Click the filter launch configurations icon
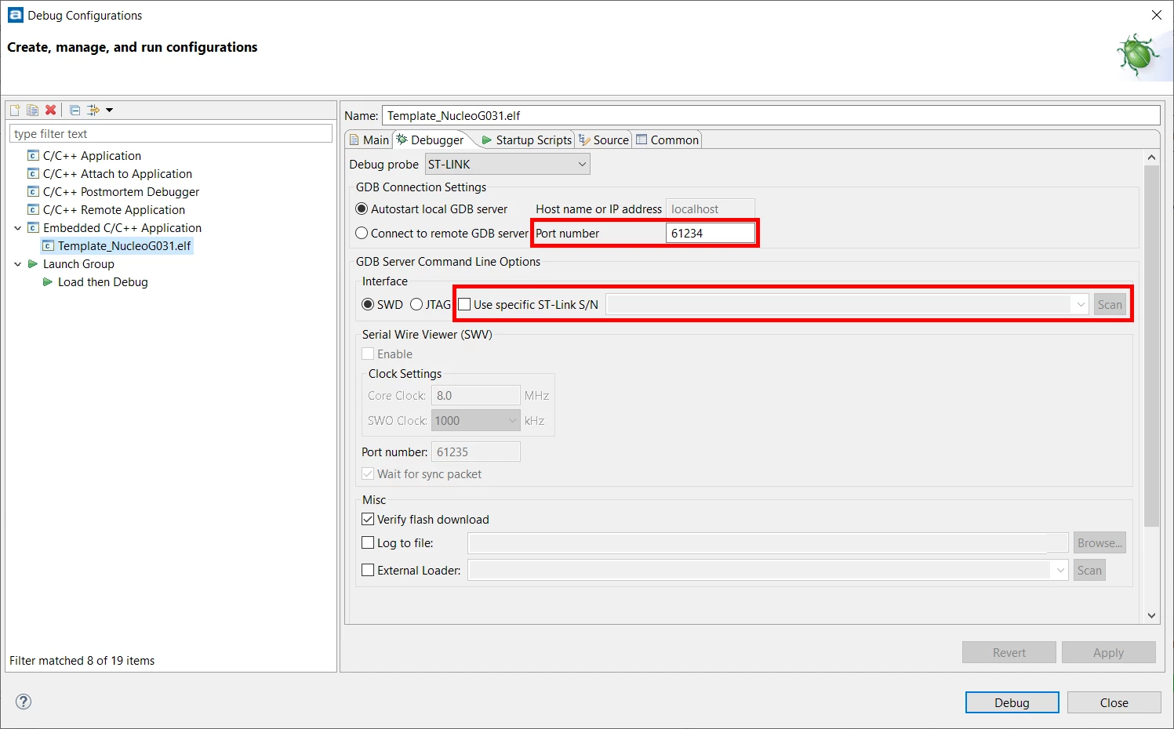The image size is (1174, 729). tap(93, 110)
